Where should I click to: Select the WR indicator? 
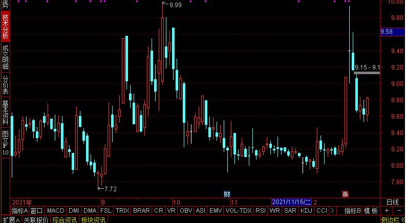pyautogui.click(x=274, y=211)
